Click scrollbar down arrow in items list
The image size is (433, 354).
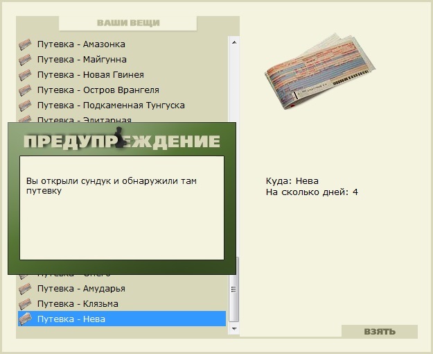tap(234, 328)
